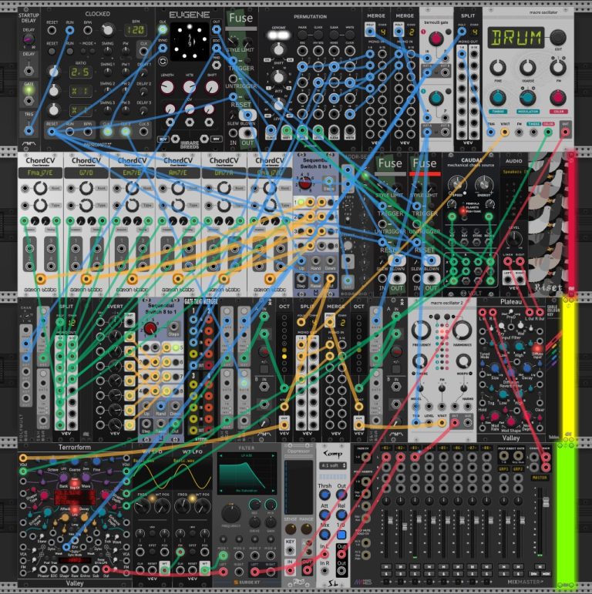Click Macro Oscillator red COLOR knob
This screenshot has height=594, width=592.
tap(557, 98)
